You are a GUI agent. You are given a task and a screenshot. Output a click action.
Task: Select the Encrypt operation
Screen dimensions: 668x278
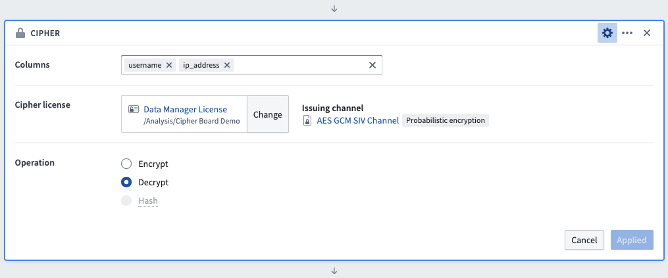pyautogui.click(x=126, y=164)
